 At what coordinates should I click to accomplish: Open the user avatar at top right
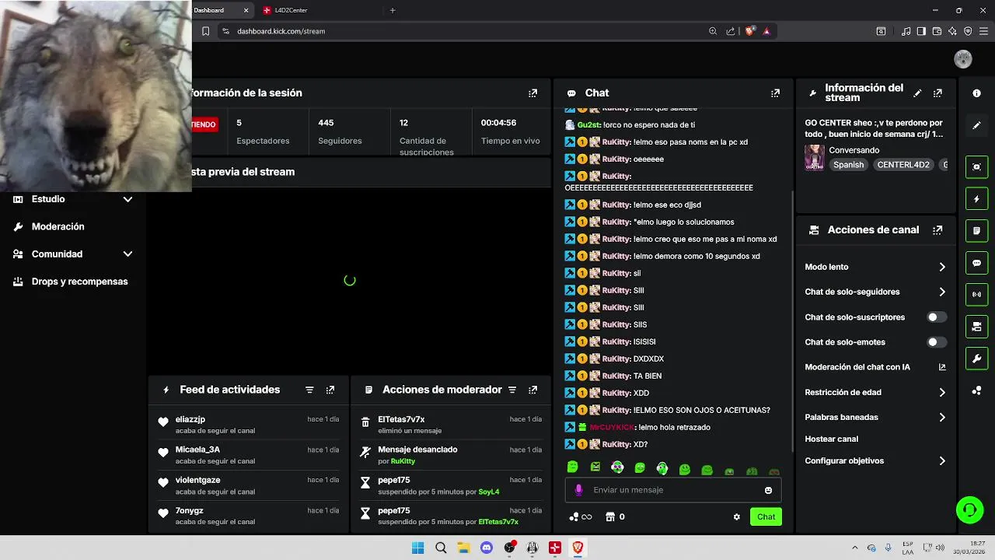coord(963,59)
